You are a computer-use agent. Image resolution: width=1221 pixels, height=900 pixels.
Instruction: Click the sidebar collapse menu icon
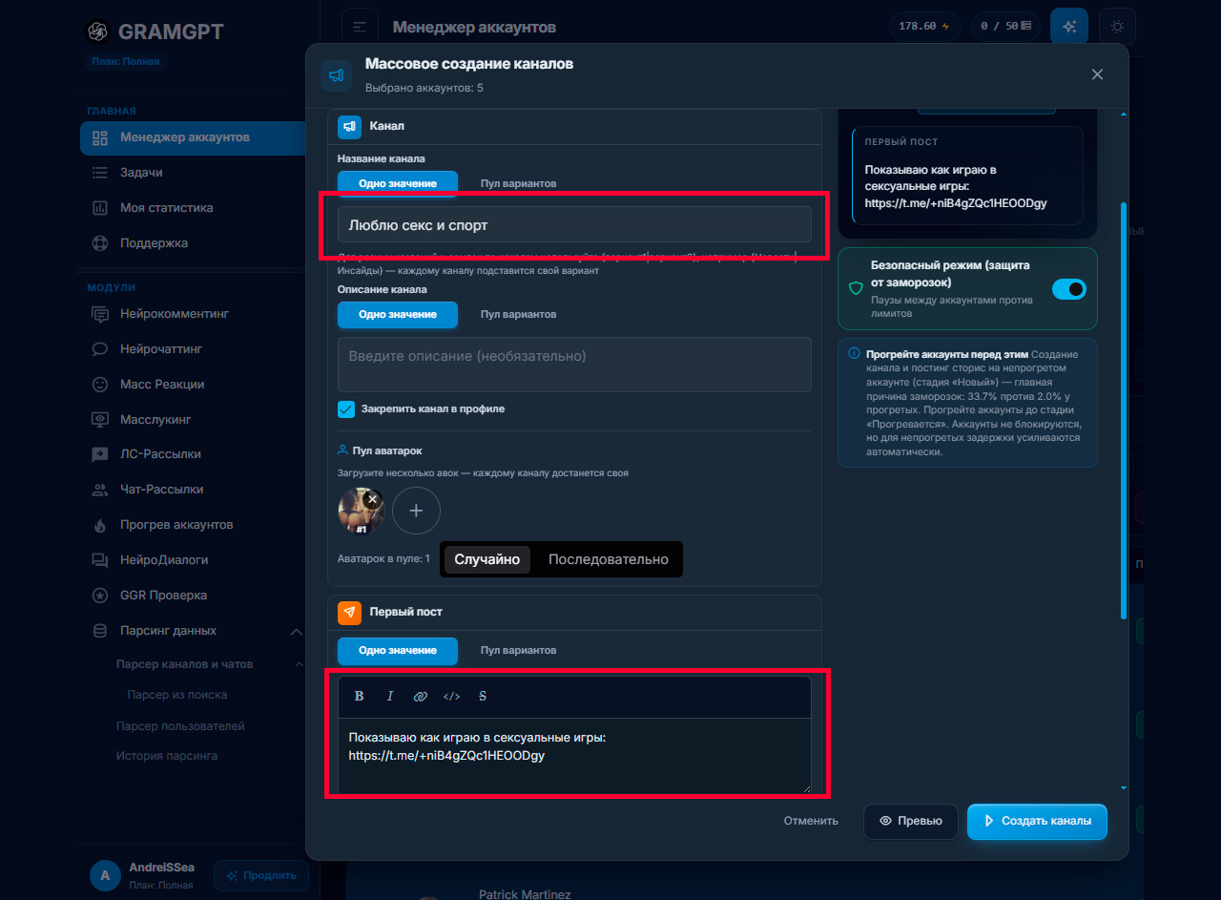pyautogui.click(x=360, y=27)
